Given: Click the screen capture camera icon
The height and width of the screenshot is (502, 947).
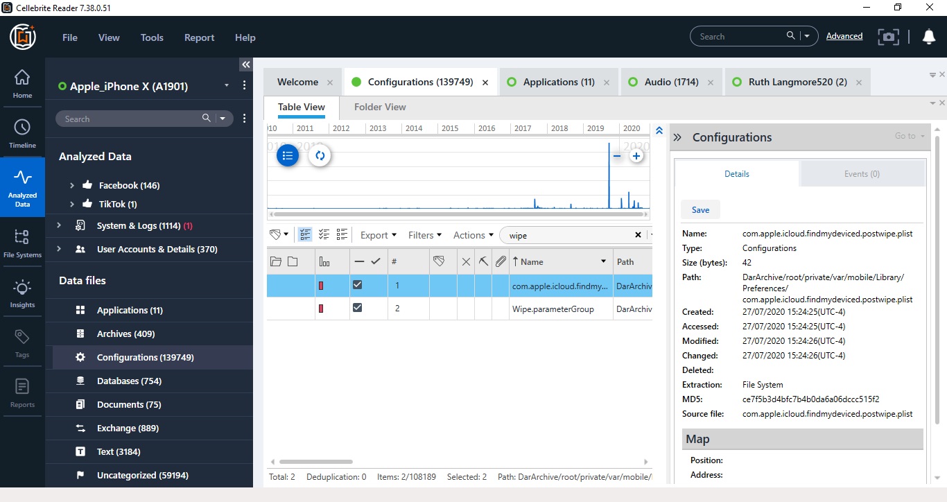Looking at the screenshot, I should coord(888,37).
